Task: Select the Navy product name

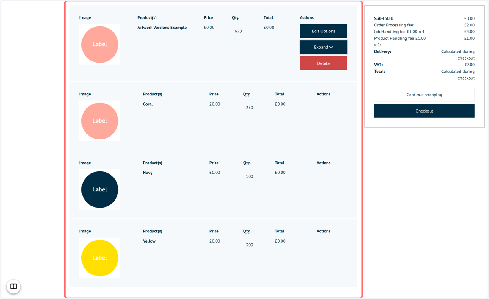Action: pyautogui.click(x=148, y=173)
